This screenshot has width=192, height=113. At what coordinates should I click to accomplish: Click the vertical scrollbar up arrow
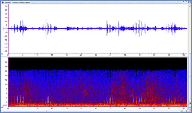190,5
